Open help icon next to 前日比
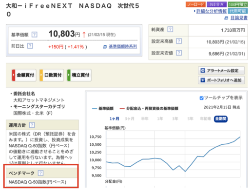This screenshot has height=195, width=252. click(x=30, y=46)
